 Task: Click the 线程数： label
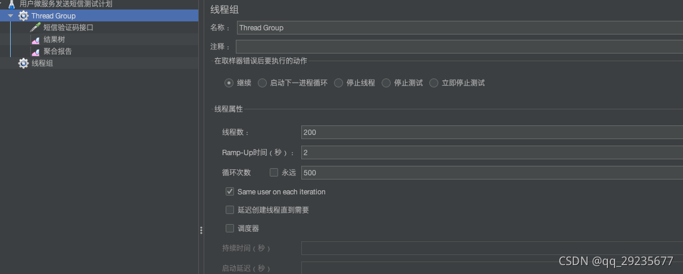tap(236, 132)
